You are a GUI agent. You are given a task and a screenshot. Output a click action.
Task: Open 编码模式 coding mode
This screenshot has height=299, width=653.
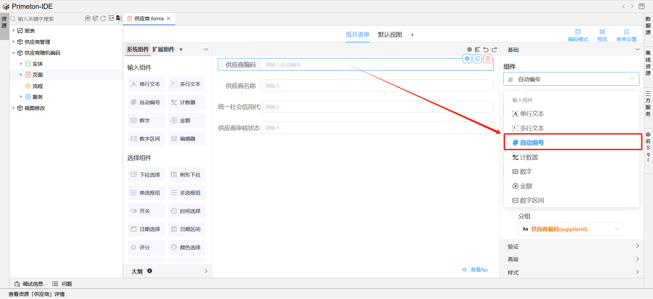[x=578, y=35]
